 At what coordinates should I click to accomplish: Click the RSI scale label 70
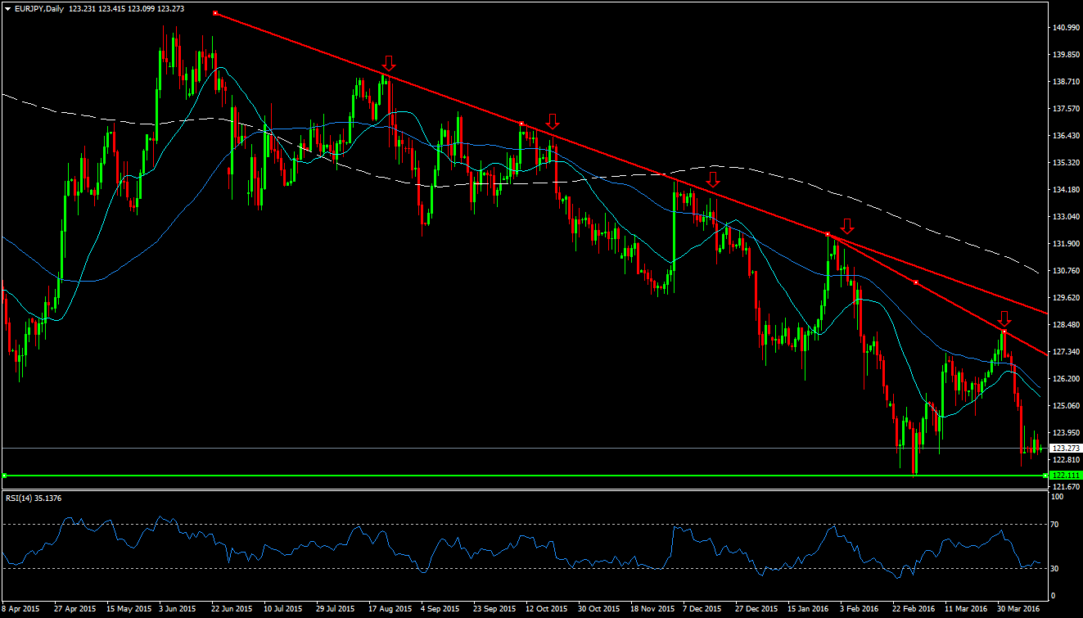(x=1056, y=524)
